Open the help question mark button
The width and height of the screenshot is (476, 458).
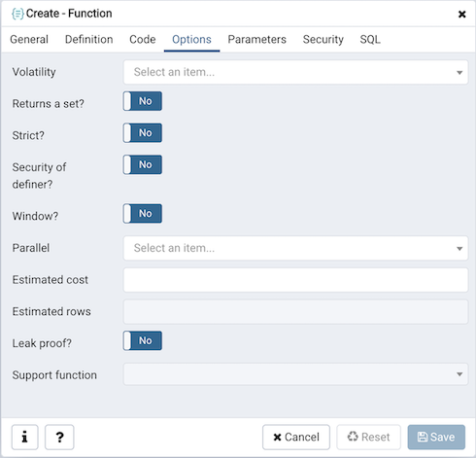pyautogui.click(x=59, y=437)
